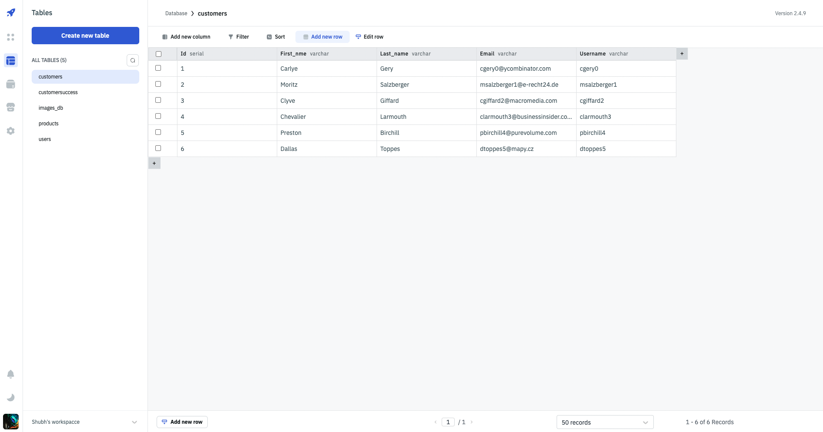This screenshot has height=432, width=823.
Task: Click Create new table button
Action: click(x=85, y=36)
